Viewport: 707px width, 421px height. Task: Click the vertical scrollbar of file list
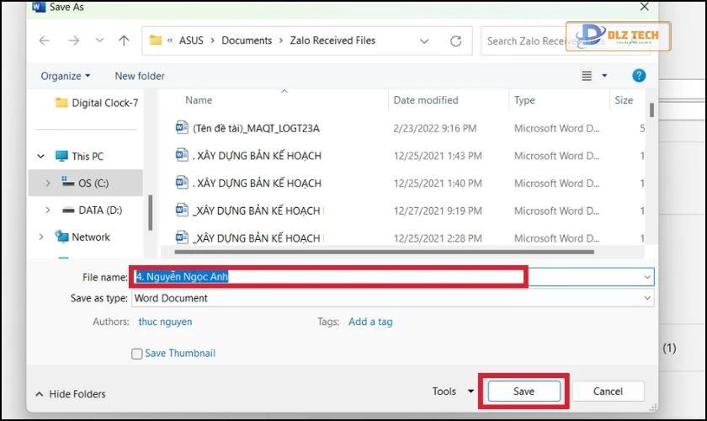[651, 110]
